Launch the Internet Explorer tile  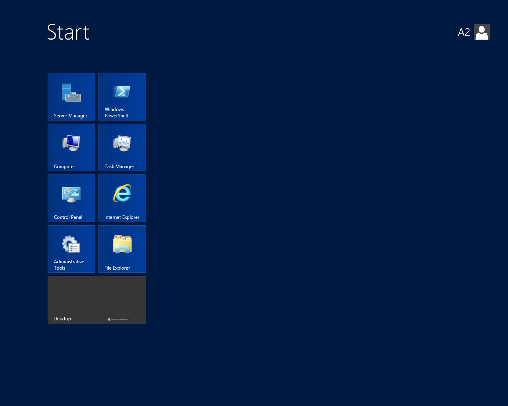pos(122,198)
